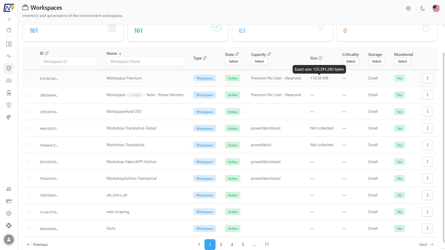Open the billing card icon in sidebar
The height and width of the screenshot is (250, 445).
tap(9, 201)
